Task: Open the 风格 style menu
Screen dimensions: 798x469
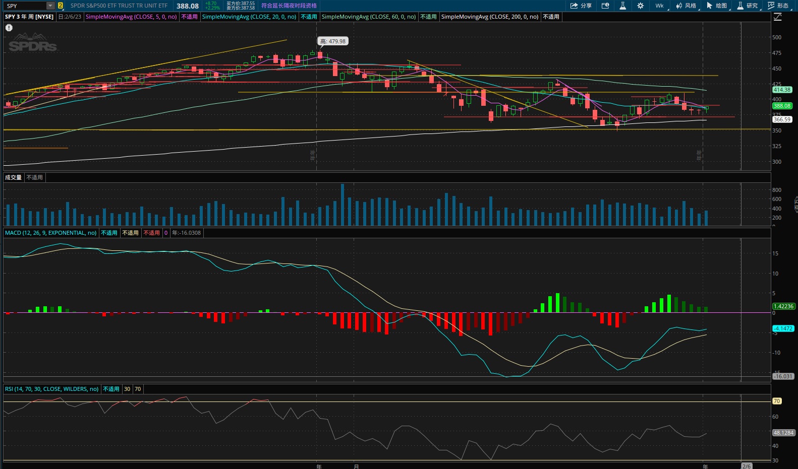Action: click(x=687, y=6)
